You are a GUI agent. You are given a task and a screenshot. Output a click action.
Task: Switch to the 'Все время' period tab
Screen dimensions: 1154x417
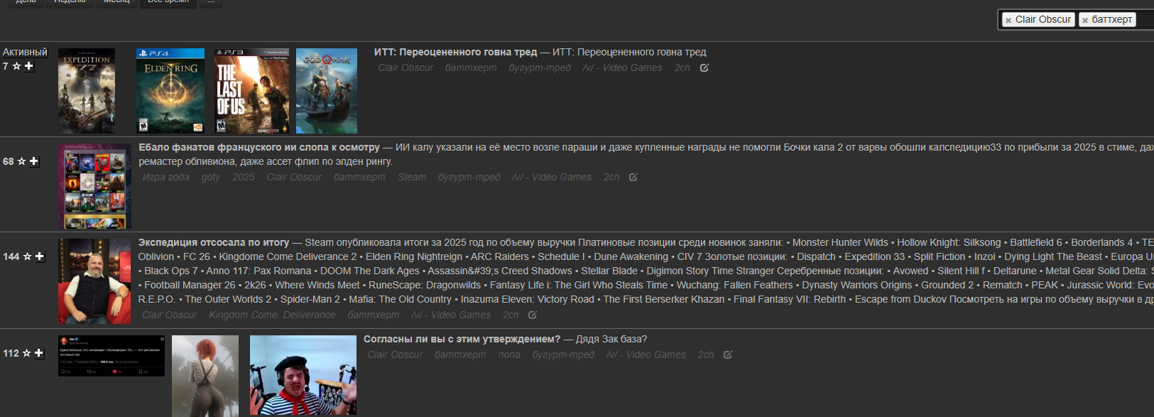pos(168,2)
